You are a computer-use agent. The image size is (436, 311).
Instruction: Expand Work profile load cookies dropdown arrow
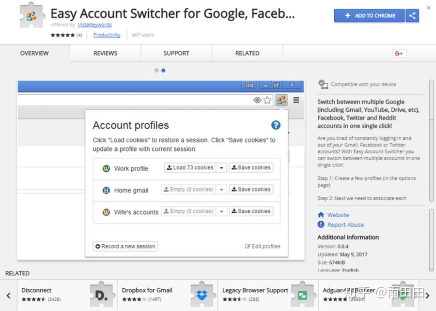coord(221,168)
